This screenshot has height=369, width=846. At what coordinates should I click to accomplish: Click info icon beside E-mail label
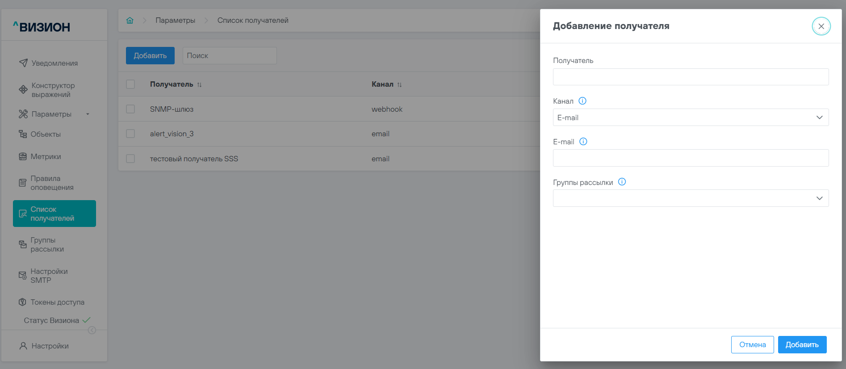pos(583,142)
